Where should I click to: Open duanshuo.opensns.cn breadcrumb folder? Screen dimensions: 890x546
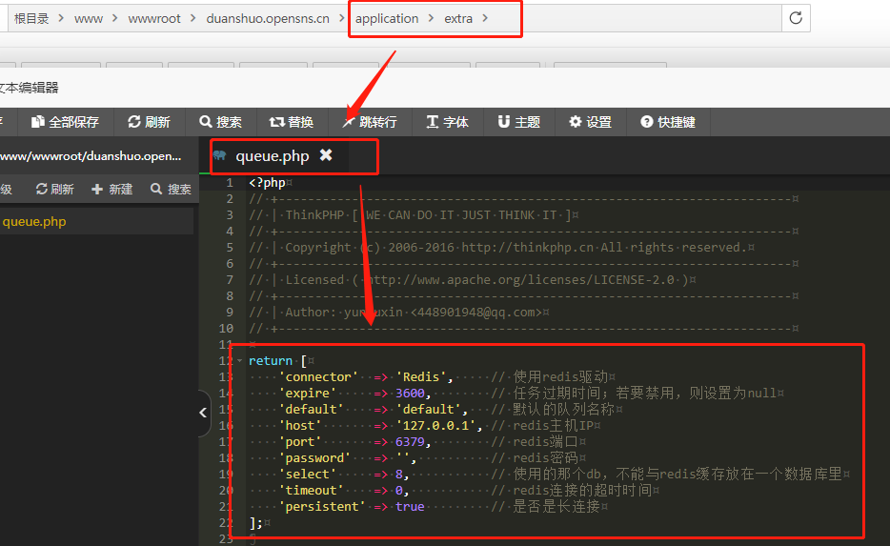pyautogui.click(x=268, y=19)
